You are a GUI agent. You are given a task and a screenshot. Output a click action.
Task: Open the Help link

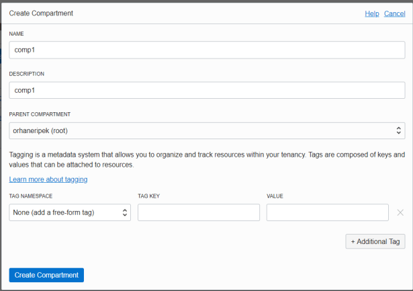[x=371, y=13]
